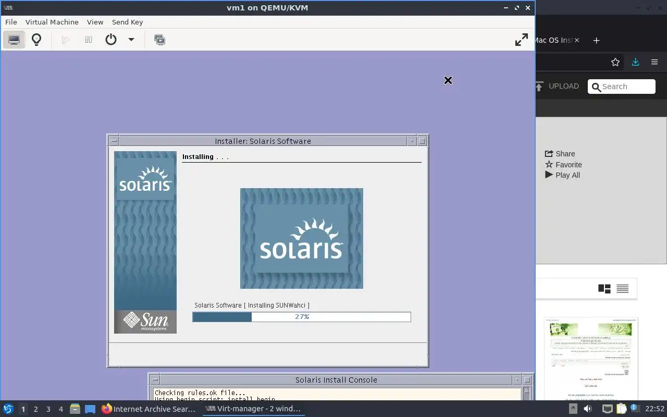Open the shutdown options dropdown arrow
Image resolution: width=667 pixels, height=417 pixels.
coord(131,40)
